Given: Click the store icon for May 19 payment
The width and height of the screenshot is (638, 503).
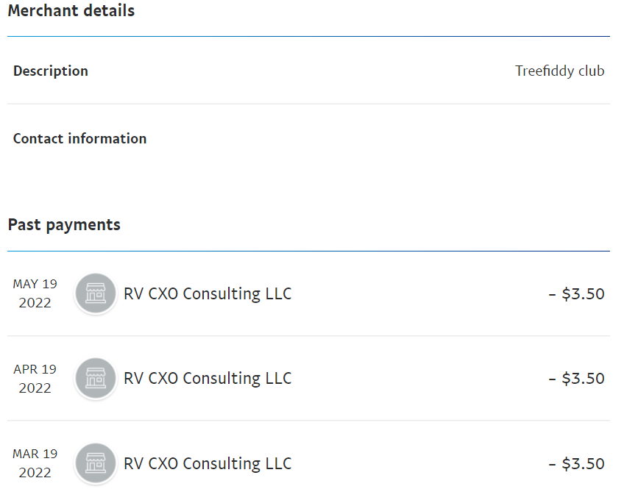Looking at the screenshot, I should coord(96,293).
